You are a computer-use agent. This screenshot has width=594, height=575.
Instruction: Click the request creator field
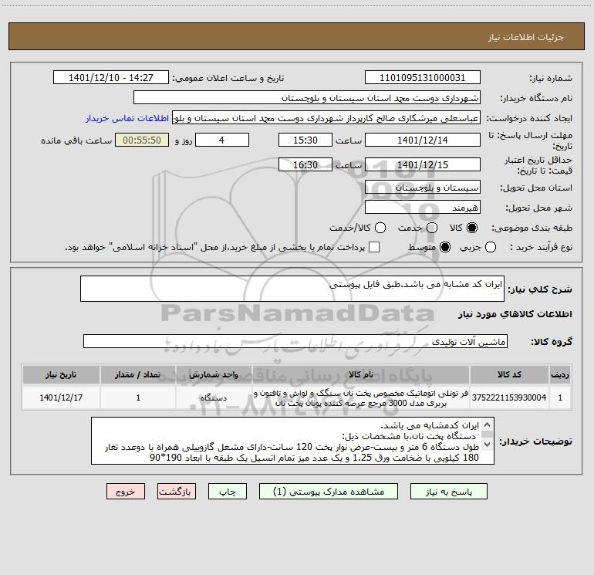[x=326, y=118]
